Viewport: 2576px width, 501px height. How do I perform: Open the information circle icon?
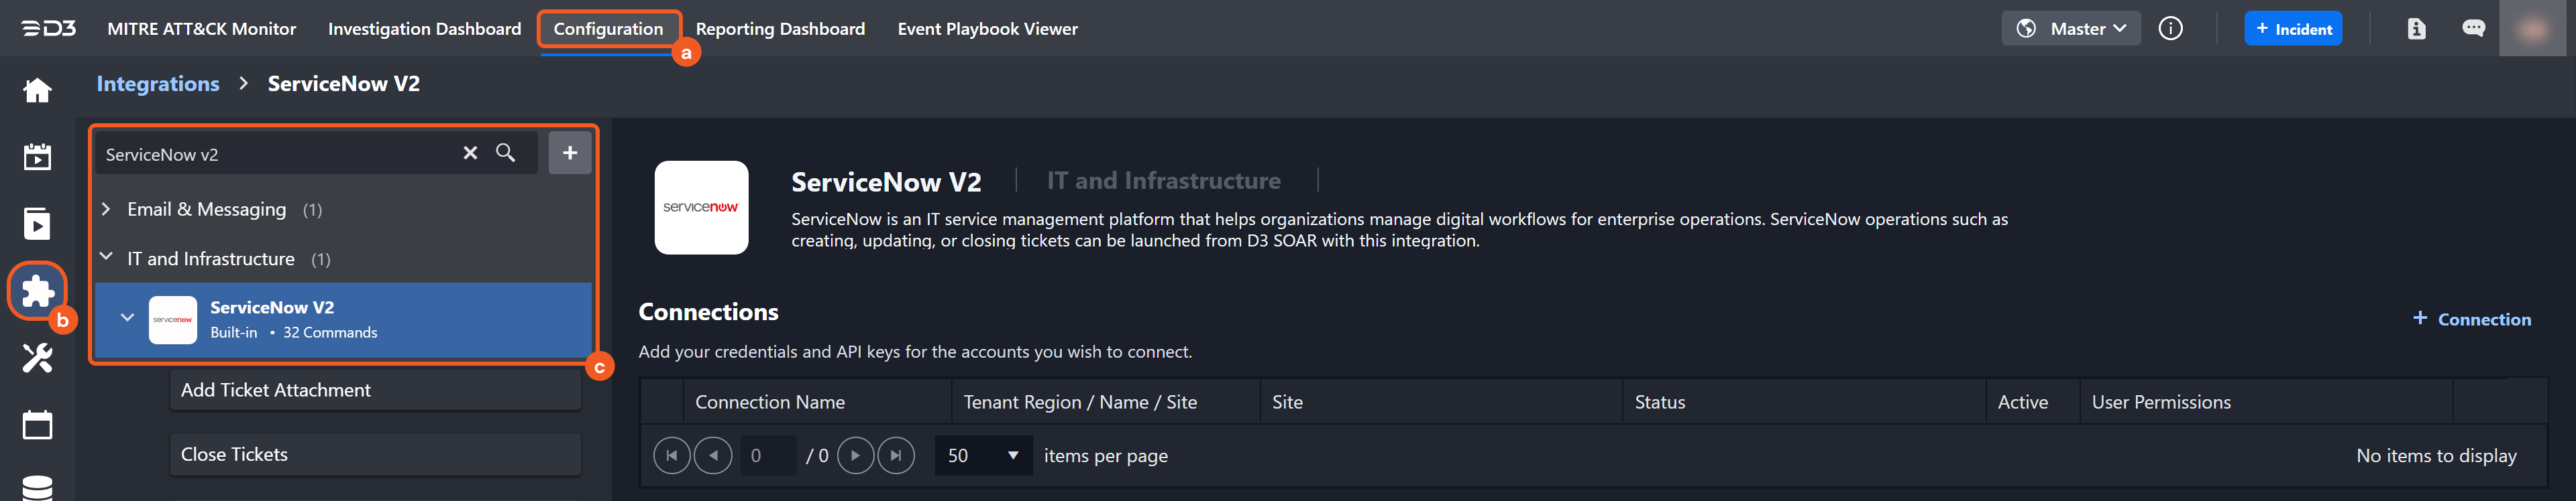pyautogui.click(x=2170, y=29)
